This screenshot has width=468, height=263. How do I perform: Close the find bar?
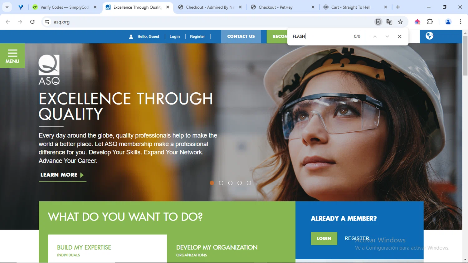tap(399, 37)
